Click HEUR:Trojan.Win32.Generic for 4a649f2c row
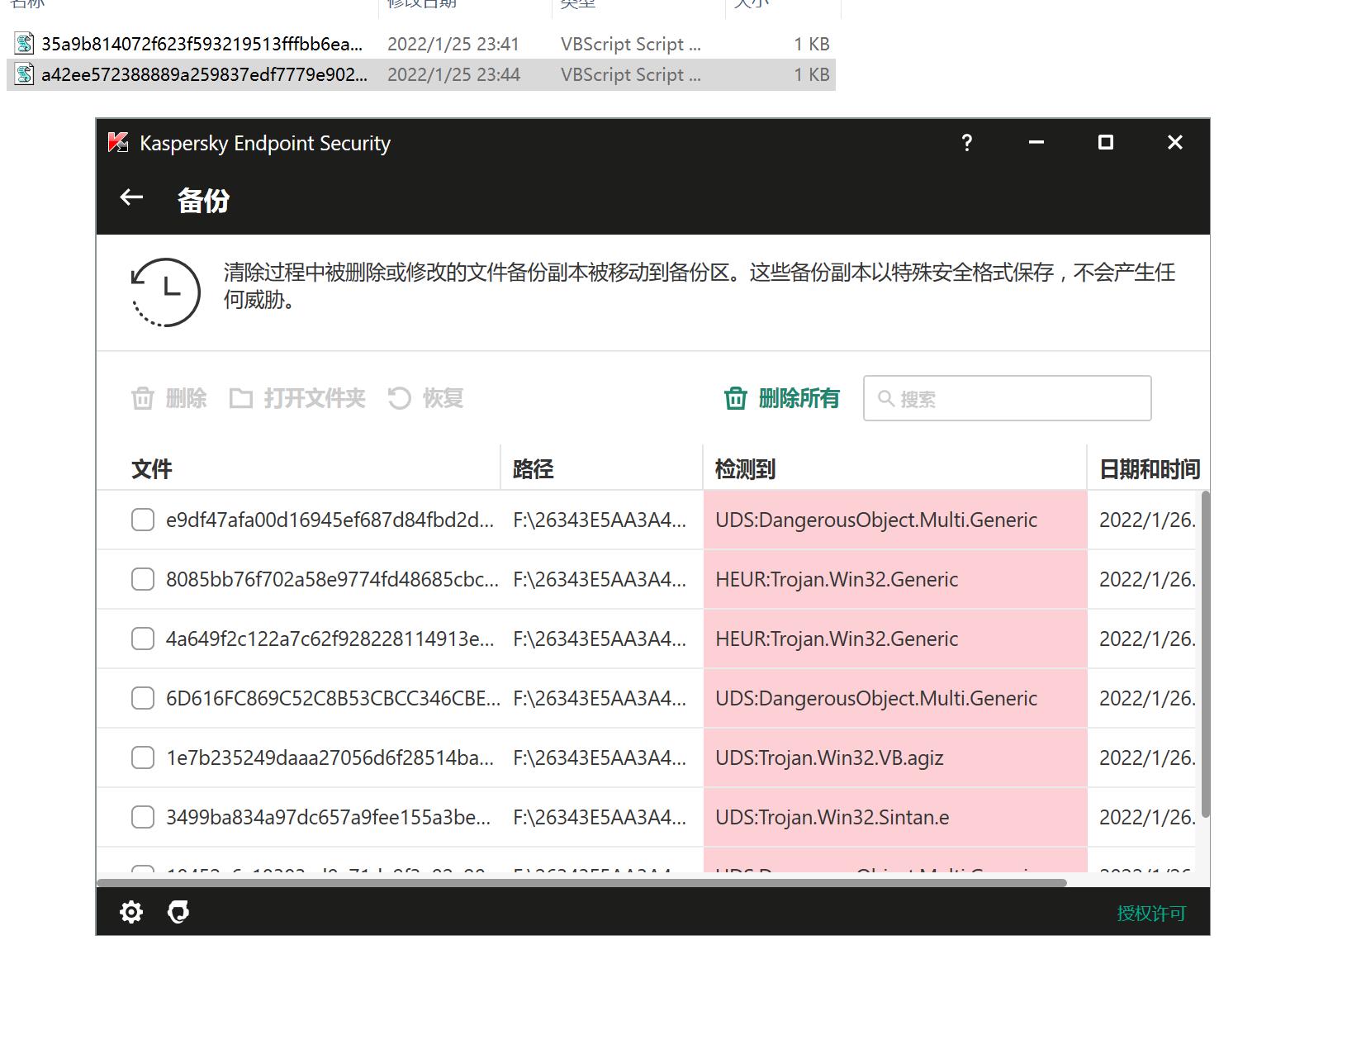The width and height of the screenshot is (1366, 1040). 895,639
